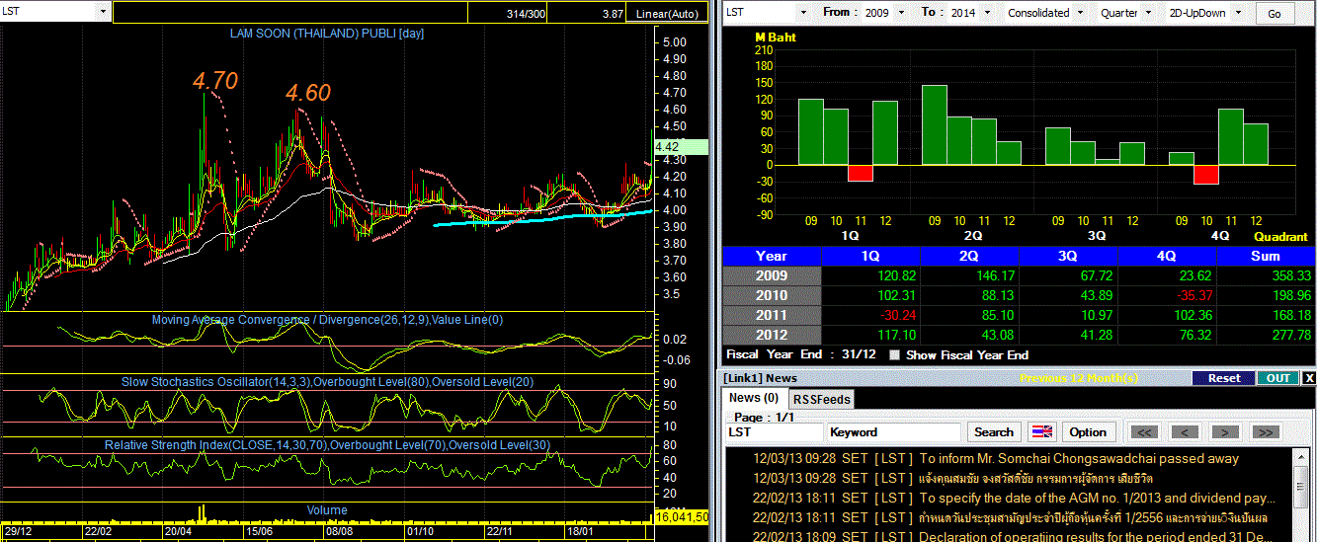
Task: Open the Quarter period dropdown
Action: pyautogui.click(x=1147, y=13)
